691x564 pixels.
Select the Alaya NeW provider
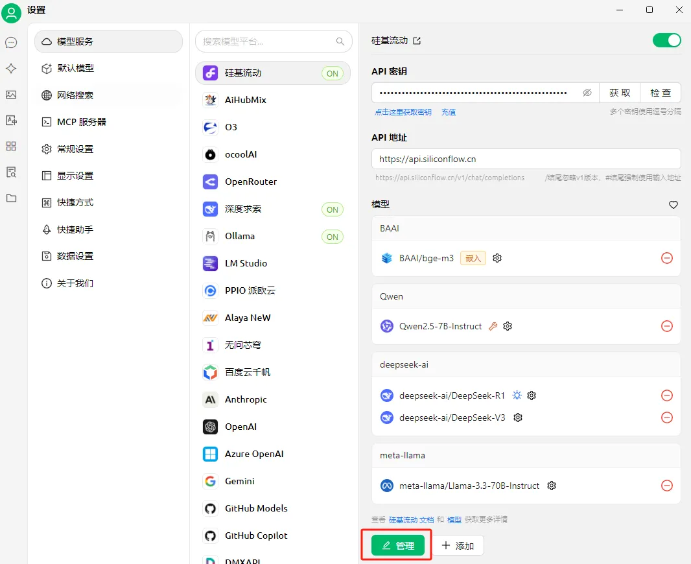pyautogui.click(x=273, y=318)
